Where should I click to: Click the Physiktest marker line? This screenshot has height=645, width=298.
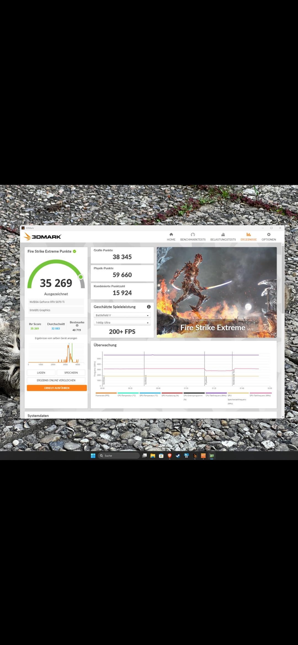205,369
